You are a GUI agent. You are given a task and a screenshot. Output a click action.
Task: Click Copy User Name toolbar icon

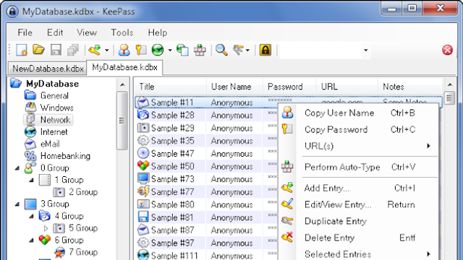[x=124, y=50]
